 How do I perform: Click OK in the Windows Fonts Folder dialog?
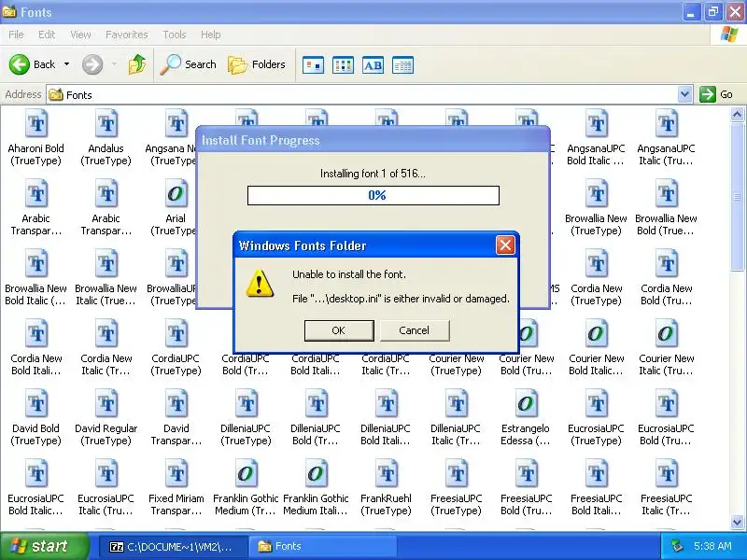pyautogui.click(x=339, y=330)
